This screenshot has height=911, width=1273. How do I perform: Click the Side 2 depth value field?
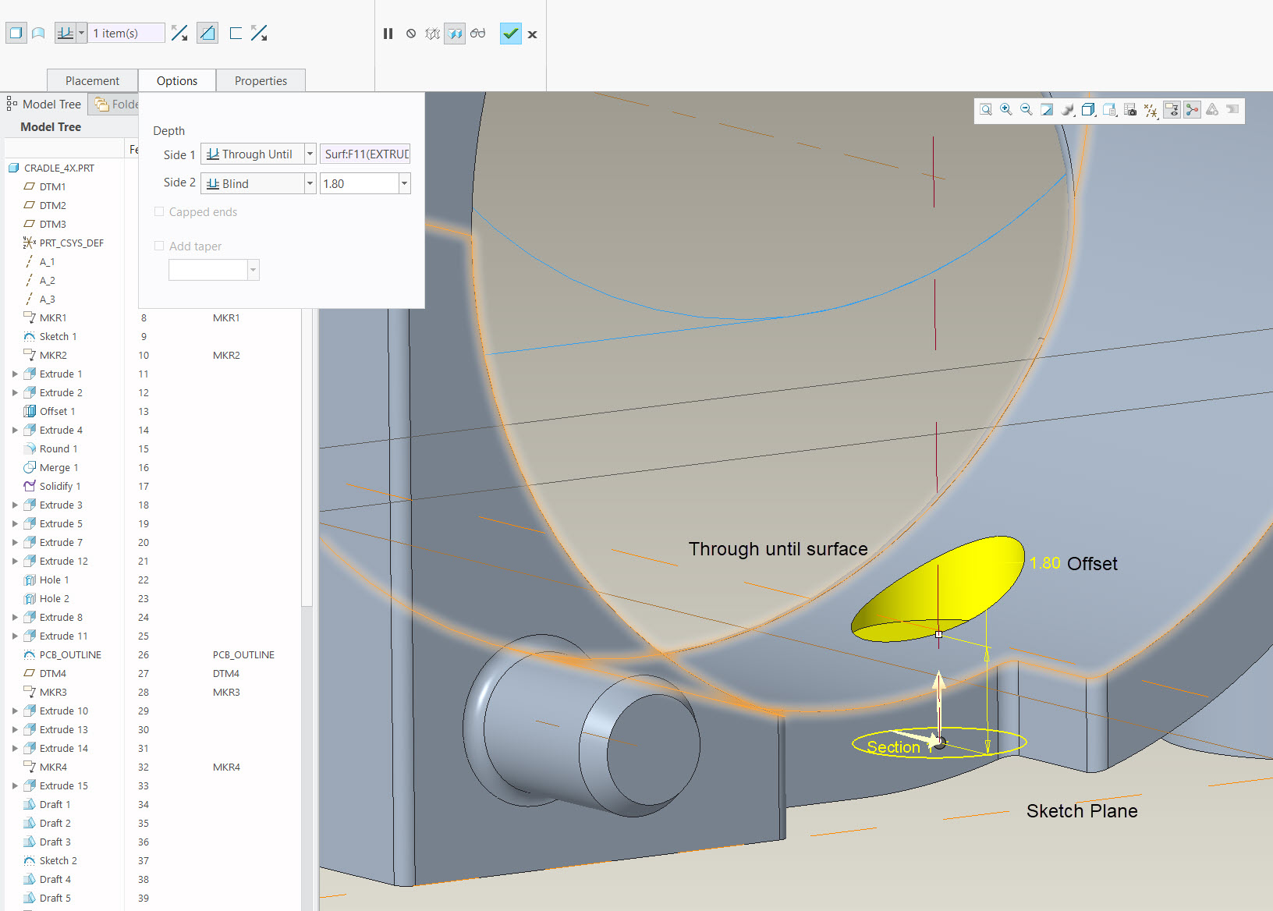click(x=359, y=183)
